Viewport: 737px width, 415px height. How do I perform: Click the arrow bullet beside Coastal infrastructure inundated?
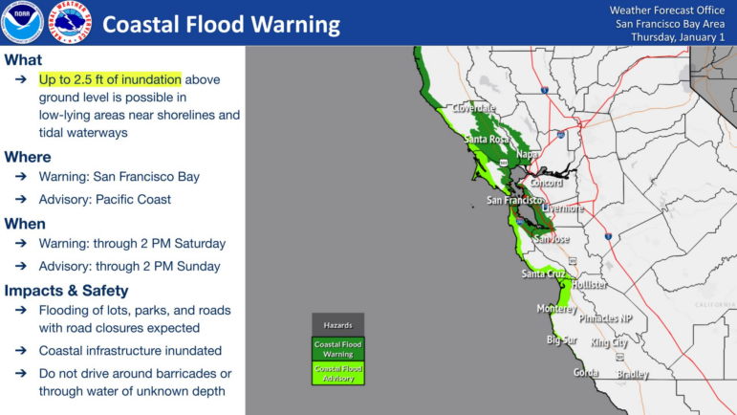click(21, 351)
